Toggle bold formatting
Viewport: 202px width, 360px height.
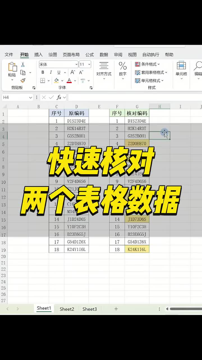click(43, 72)
